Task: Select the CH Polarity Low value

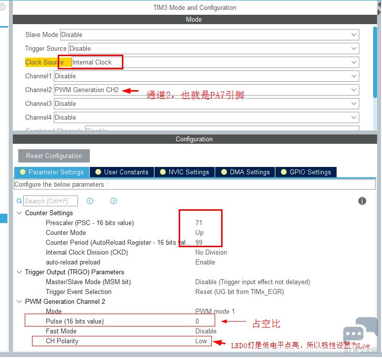Action: pos(201,341)
